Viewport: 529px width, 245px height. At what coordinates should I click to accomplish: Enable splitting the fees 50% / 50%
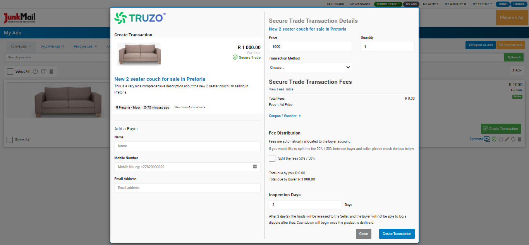(x=272, y=158)
